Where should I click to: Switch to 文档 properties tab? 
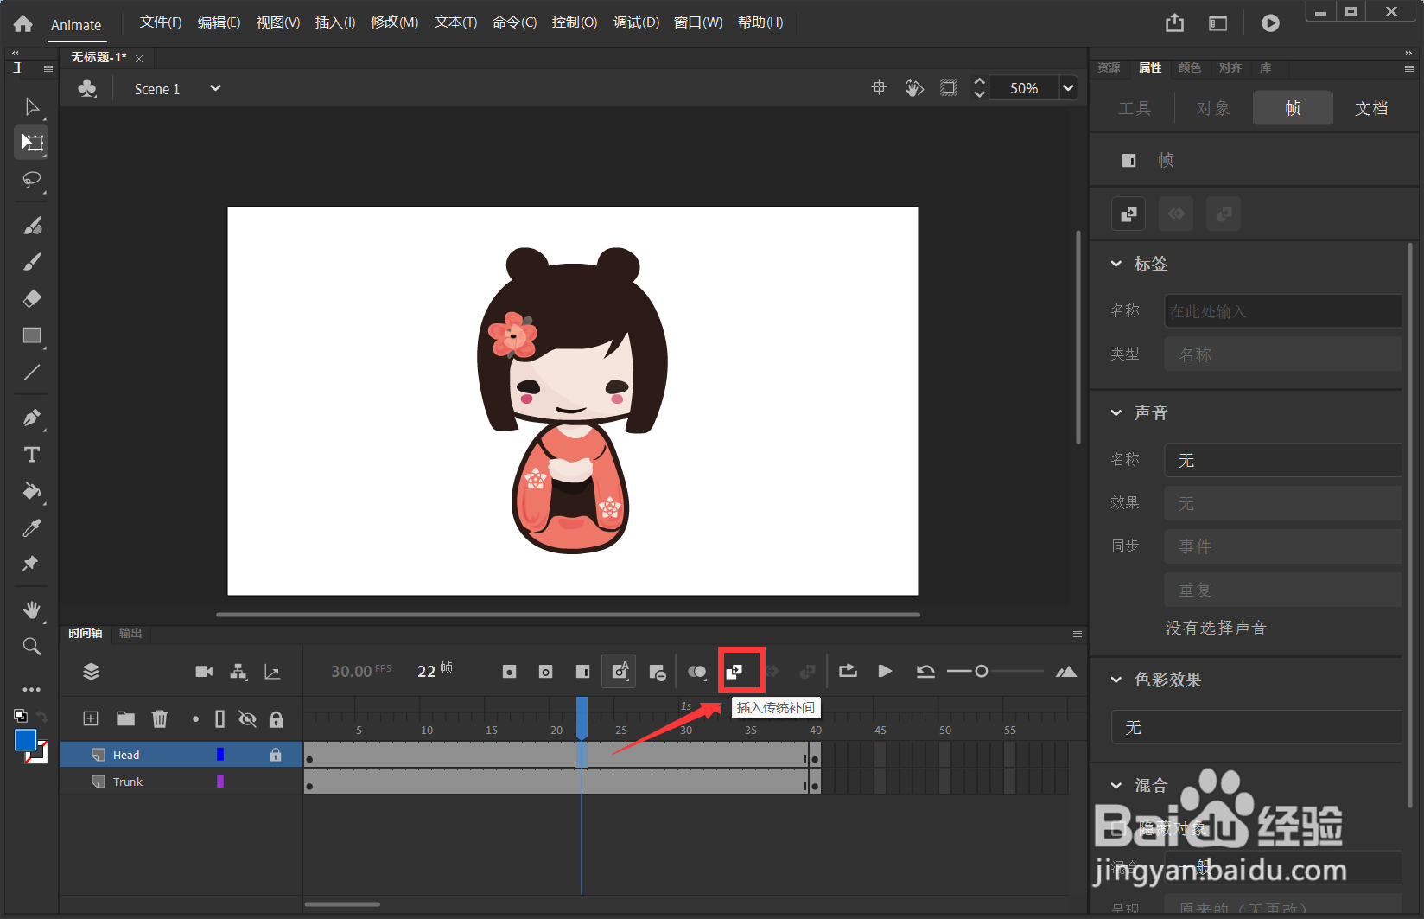click(1371, 108)
